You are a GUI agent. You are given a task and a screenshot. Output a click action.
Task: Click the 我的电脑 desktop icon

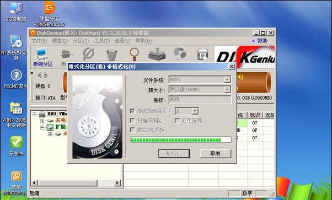[16, 11]
